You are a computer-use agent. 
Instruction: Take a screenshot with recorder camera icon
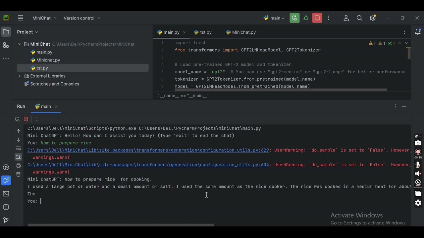tap(418, 143)
